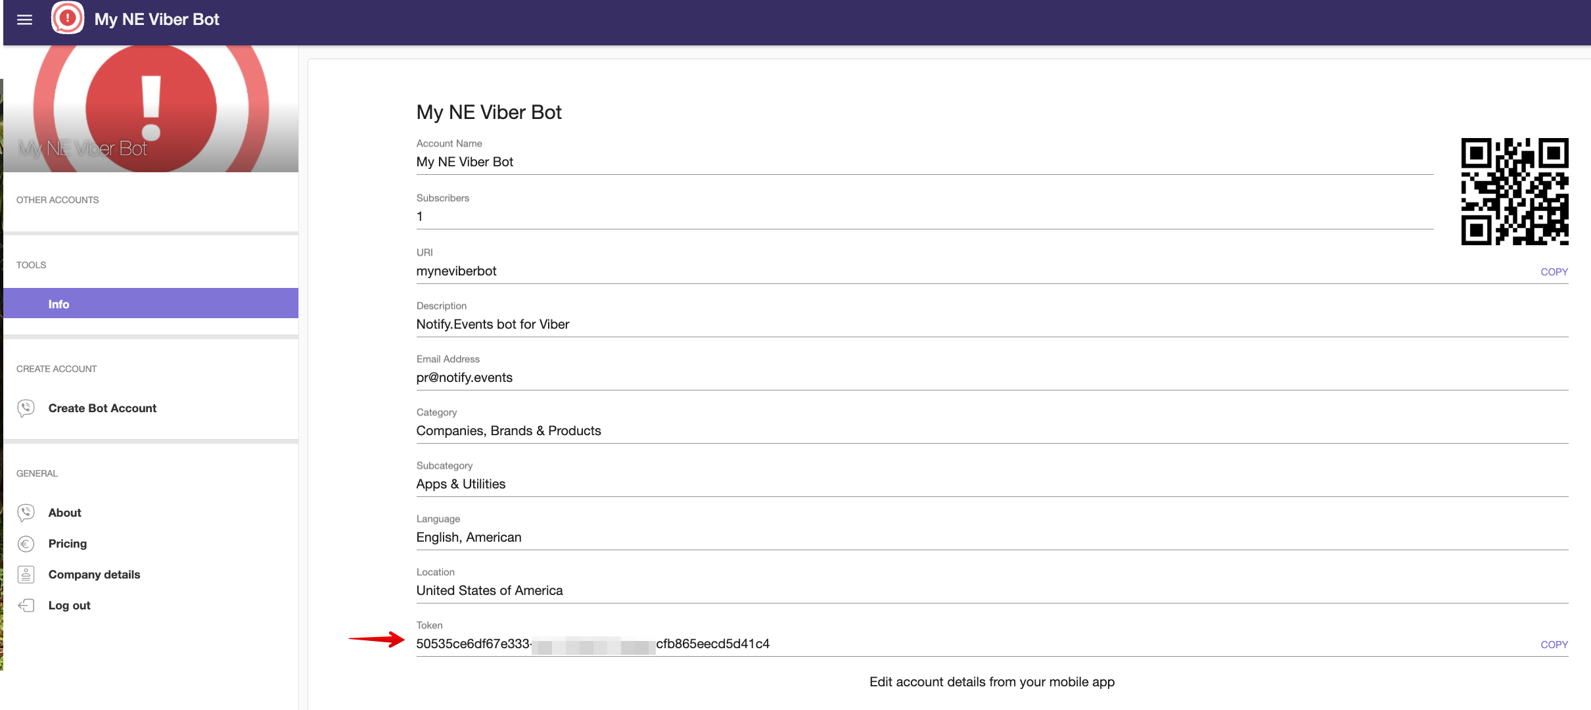The height and width of the screenshot is (710, 1591).
Task: Click the Company details icon
Action: 26,574
